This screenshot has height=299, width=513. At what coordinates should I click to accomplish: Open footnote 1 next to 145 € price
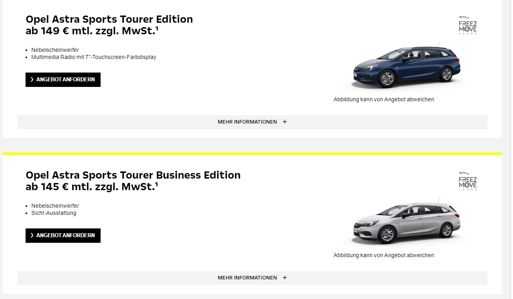click(x=157, y=185)
